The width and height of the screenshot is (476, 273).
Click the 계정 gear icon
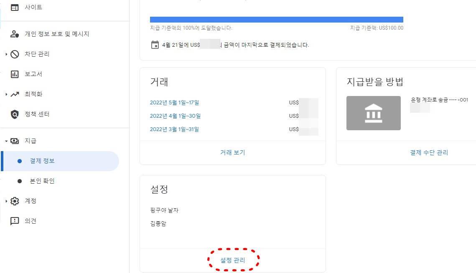[x=15, y=201]
